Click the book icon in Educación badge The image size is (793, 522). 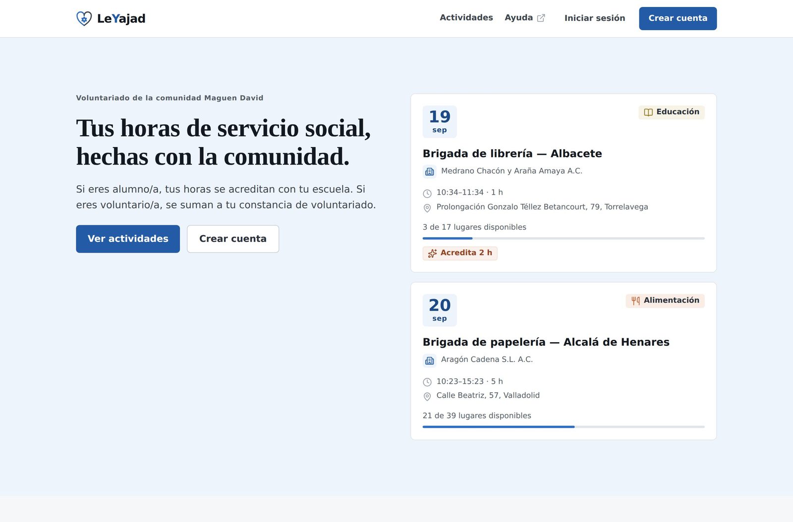tap(648, 112)
